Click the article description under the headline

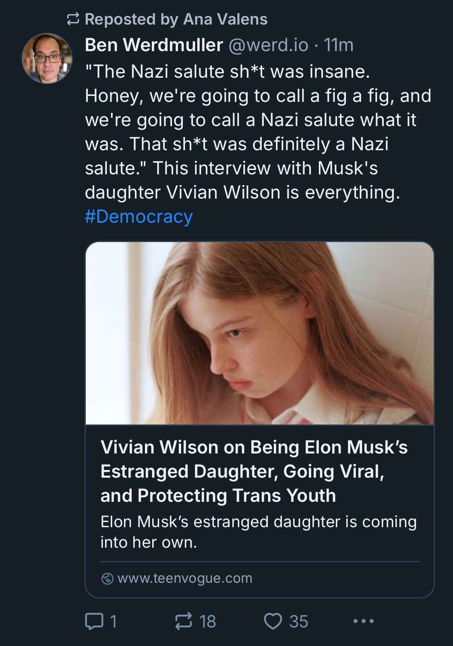pos(258,532)
